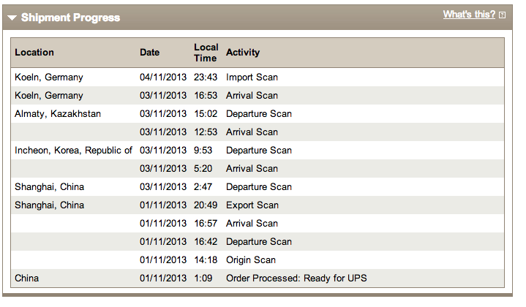Click the Local Time column header
Image resolution: width=526 pixels, height=307 pixels.
[x=206, y=53]
